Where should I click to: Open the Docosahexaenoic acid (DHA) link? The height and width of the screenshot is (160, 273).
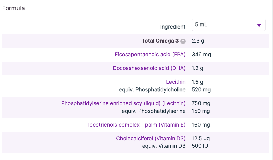click(x=149, y=68)
